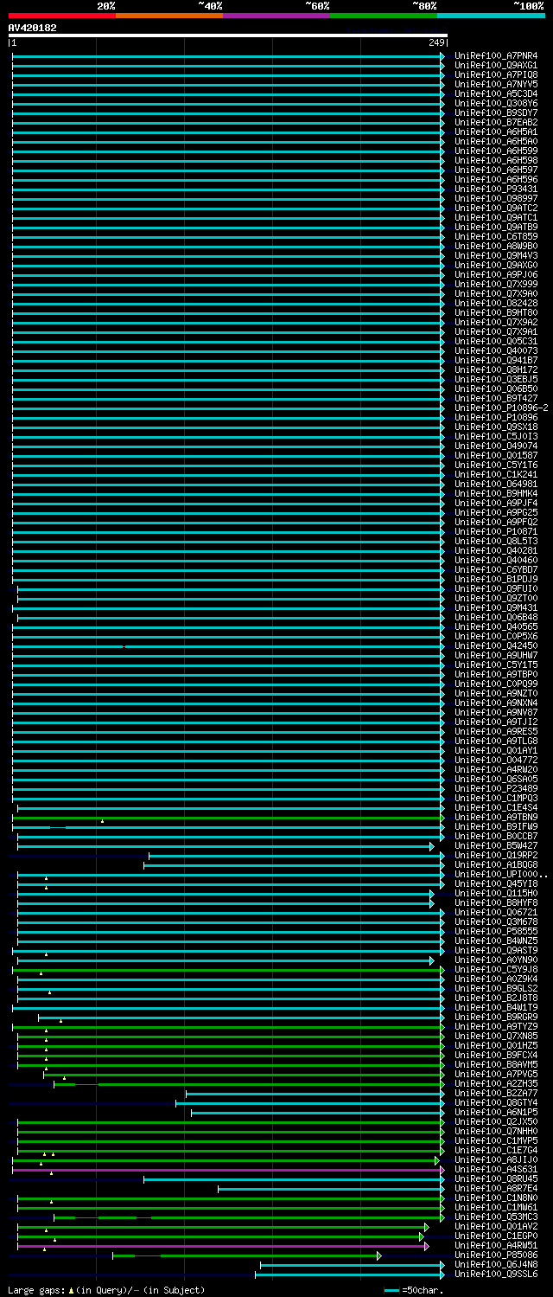Select label UniRef100_Q9SX18
This screenshot has width=553, height=1297.
[x=496, y=427]
